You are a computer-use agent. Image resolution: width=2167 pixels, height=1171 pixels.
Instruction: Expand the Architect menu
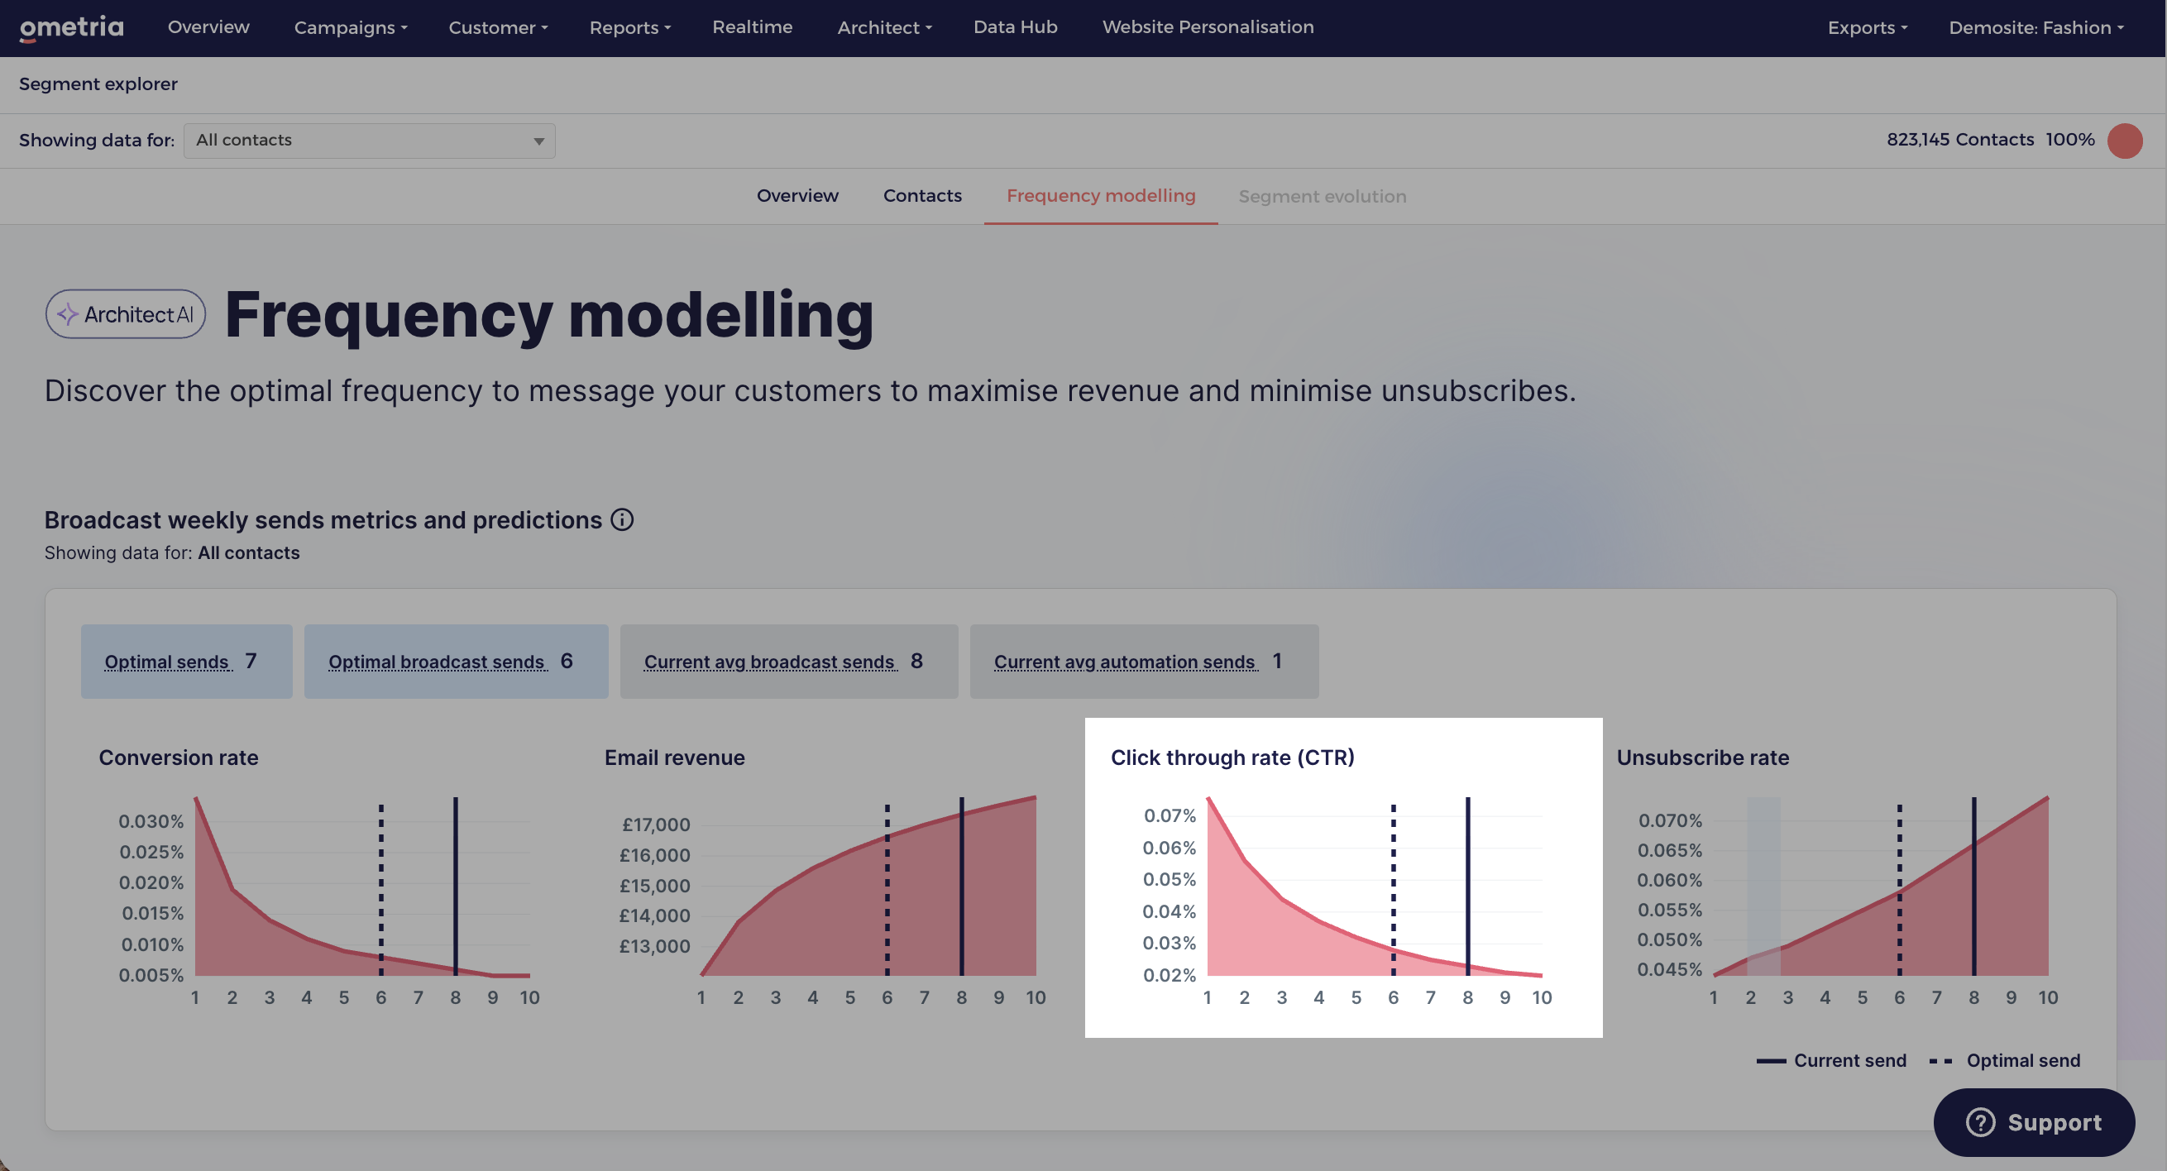click(884, 28)
